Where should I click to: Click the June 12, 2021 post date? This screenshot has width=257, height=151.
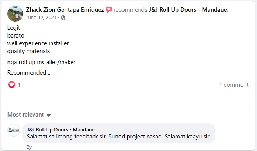(x=41, y=18)
